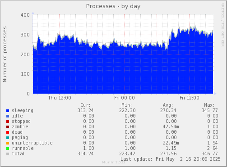The width and height of the screenshot is (227, 167).
Task: Click the Last update timestamp text
Action: tap(171, 159)
